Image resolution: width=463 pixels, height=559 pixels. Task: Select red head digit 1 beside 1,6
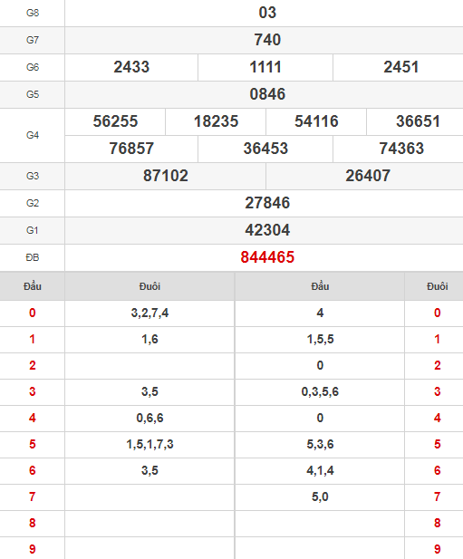coord(33,339)
